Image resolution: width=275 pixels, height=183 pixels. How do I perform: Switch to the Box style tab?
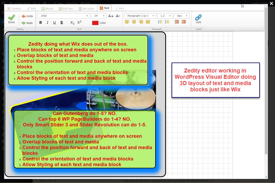(87, 9)
